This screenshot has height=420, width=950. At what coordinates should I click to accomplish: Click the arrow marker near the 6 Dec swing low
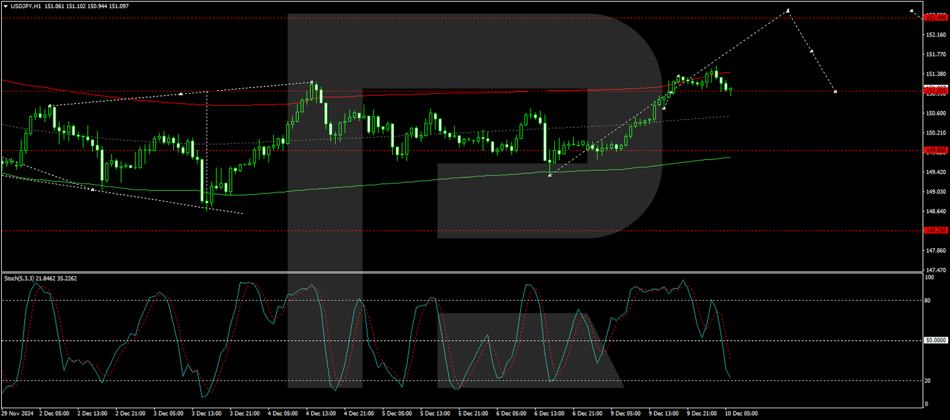click(x=550, y=175)
